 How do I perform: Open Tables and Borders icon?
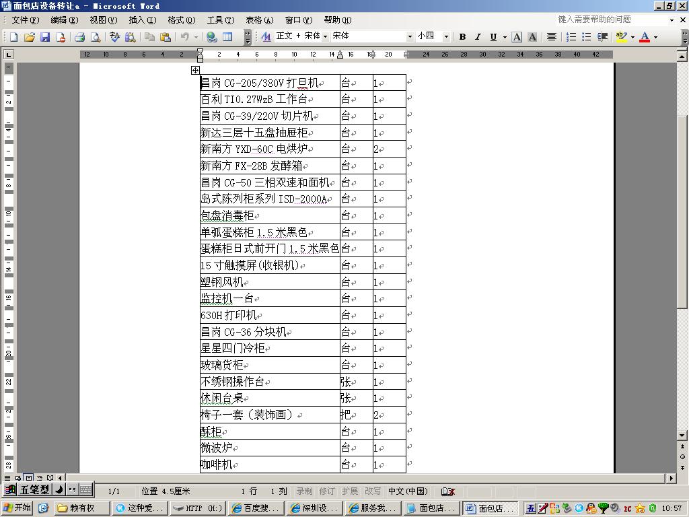(227, 37)
